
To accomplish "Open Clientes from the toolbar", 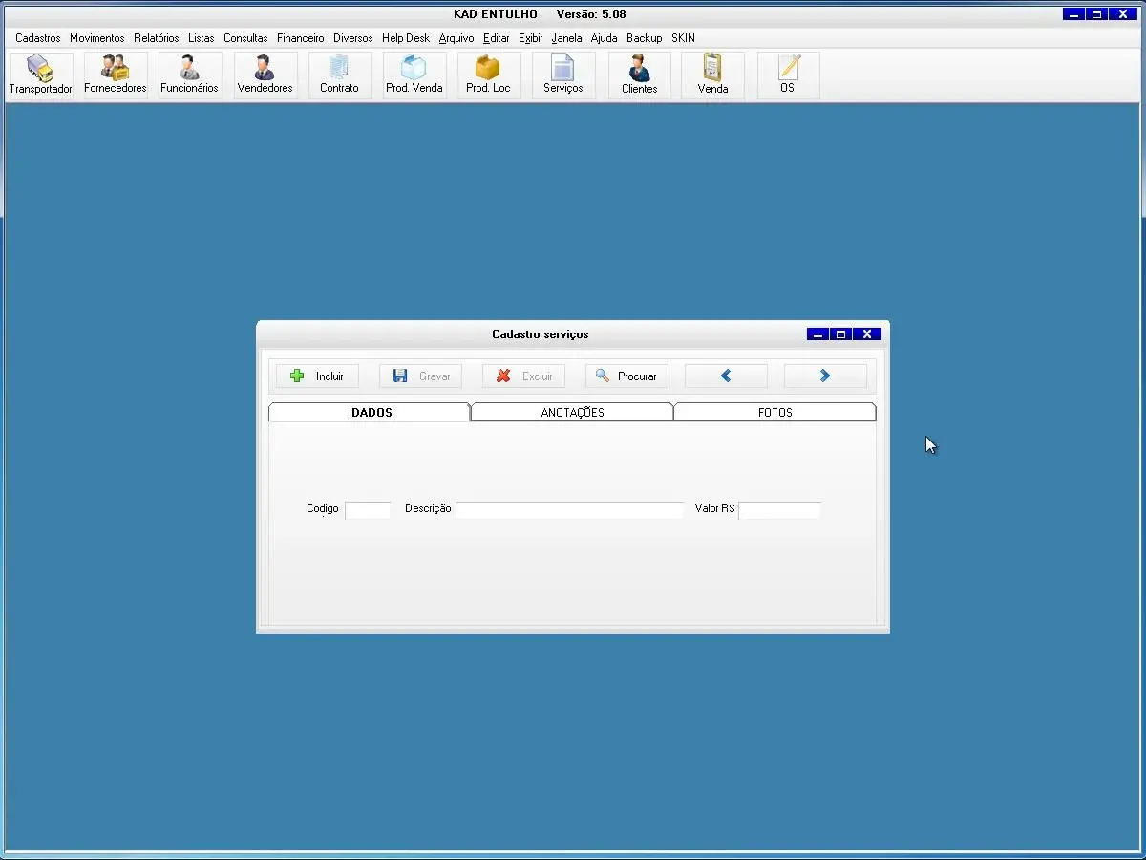I will tap(639, 75).
